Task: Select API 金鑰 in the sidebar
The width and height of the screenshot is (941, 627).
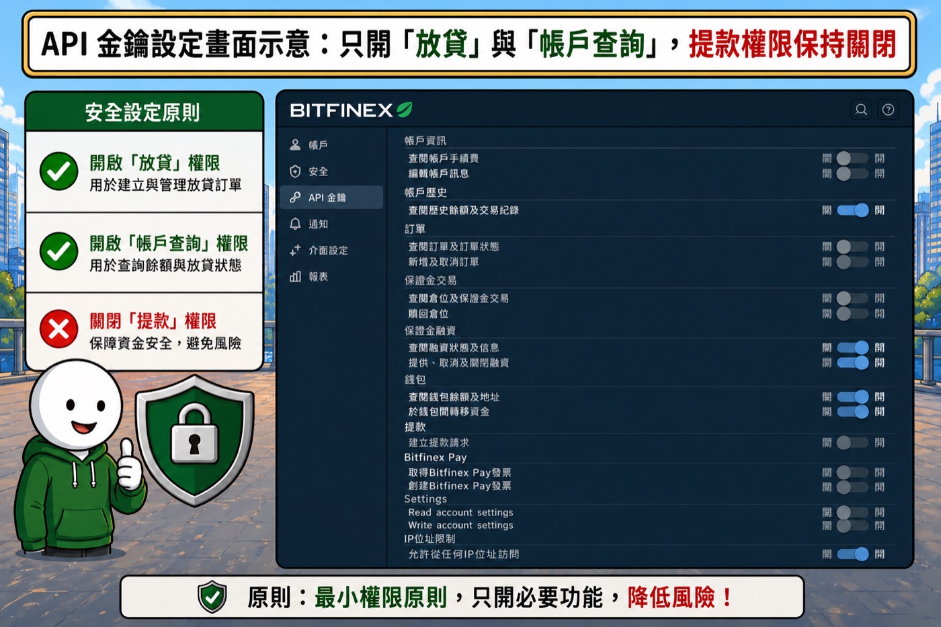Action: 331,198
